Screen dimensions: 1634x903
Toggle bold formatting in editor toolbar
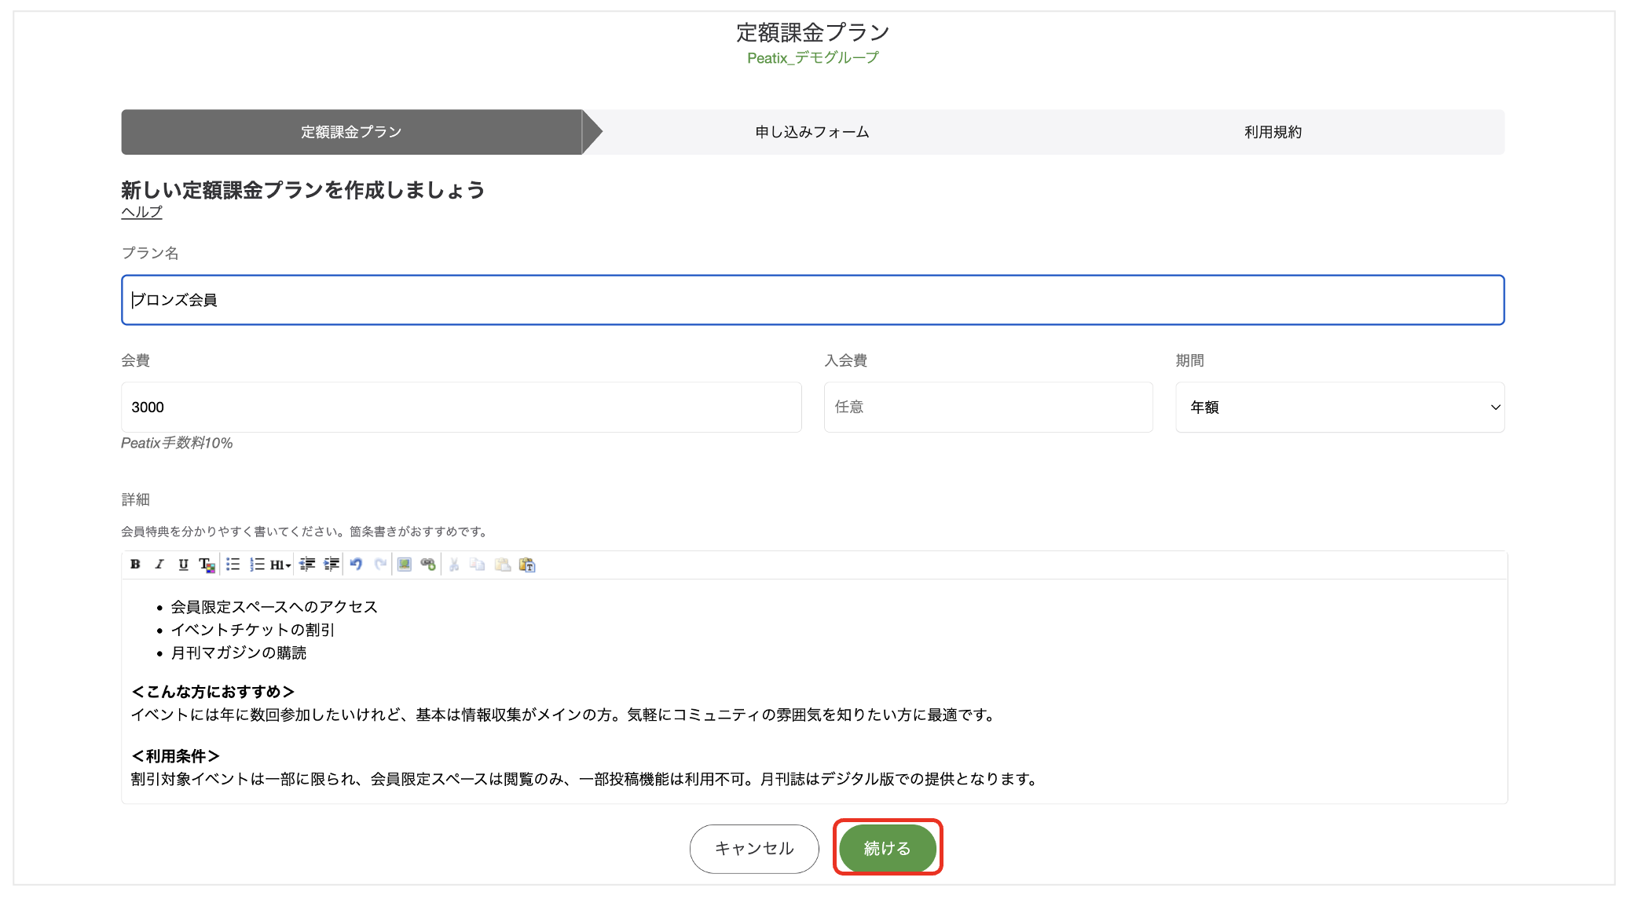coord(135,565)
